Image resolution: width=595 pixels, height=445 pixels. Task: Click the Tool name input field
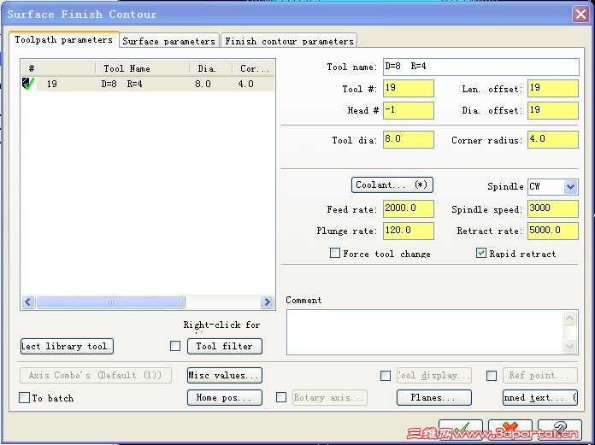480,67
